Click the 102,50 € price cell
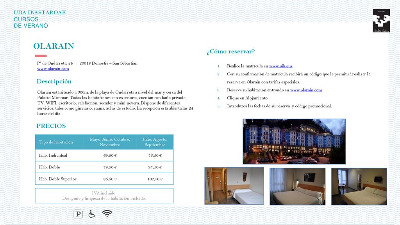400x225 pixels. tap(155, 179)
